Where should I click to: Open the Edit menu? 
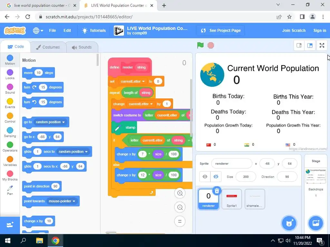pyautogui.click(x=67, y=31)
